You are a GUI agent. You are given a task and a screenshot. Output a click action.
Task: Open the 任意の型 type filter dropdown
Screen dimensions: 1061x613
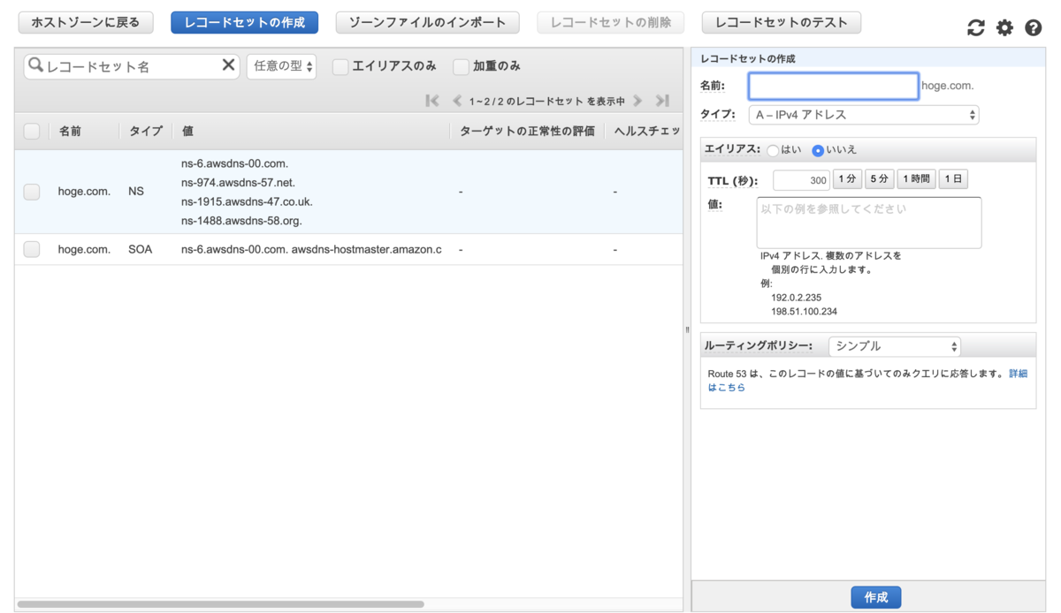click(281, 65)
